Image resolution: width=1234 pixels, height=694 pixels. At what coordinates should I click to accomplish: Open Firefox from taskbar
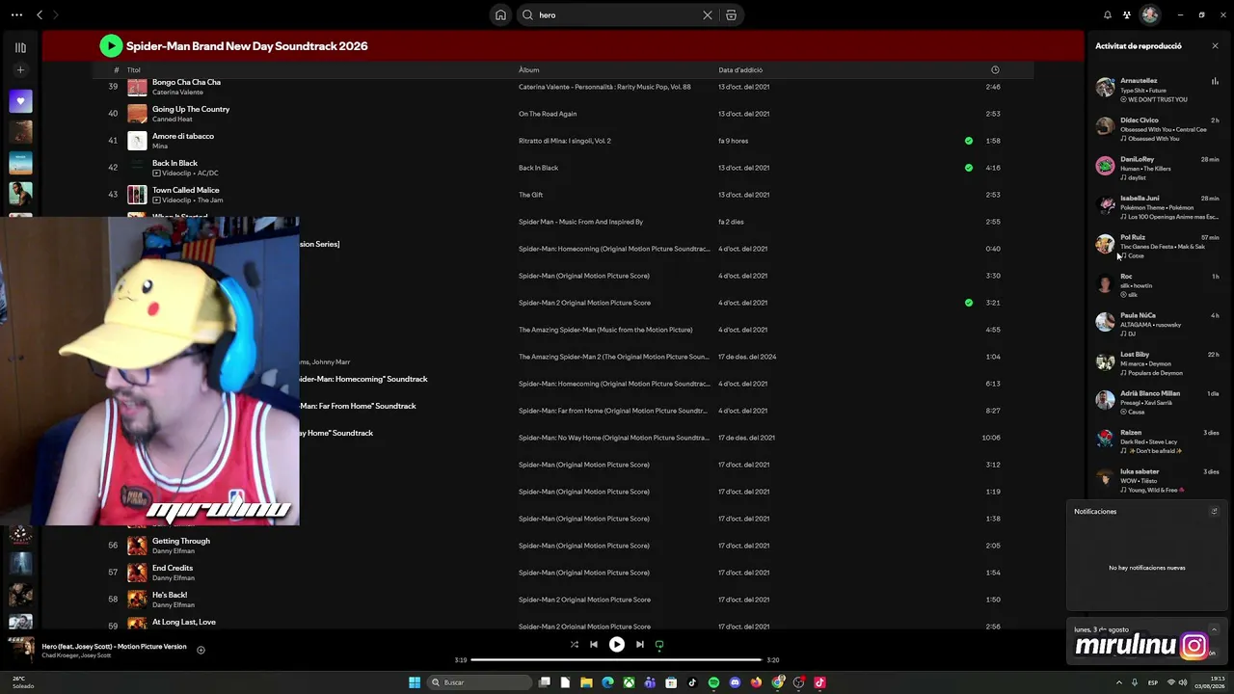pos(756,682)
